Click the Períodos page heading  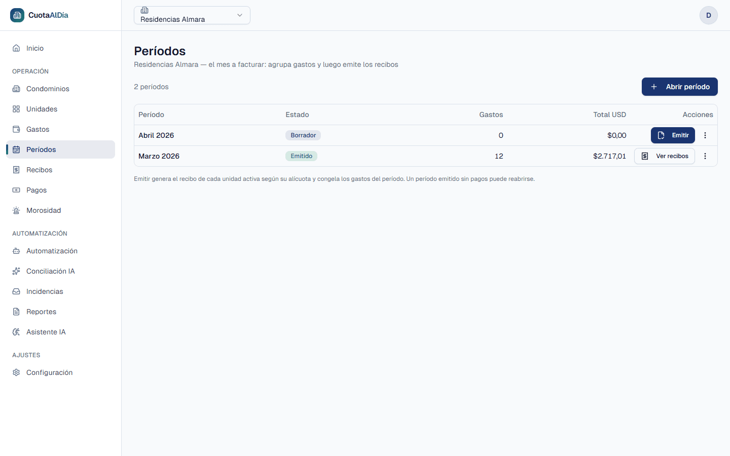pyautogui.click(x=160, y=51)
